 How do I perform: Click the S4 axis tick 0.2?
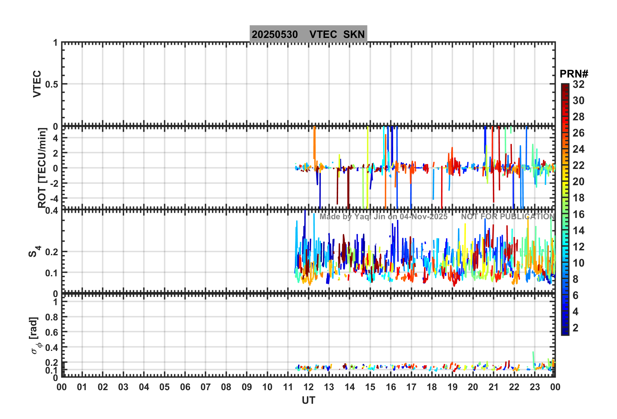coord(52,252)
